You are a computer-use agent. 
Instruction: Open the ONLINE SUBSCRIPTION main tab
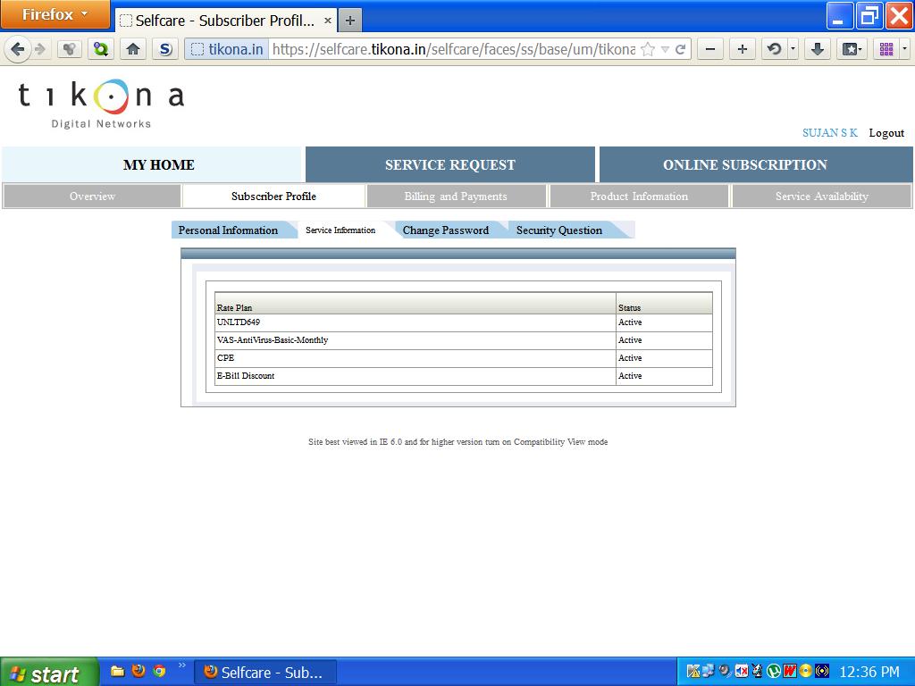point(756,164)
